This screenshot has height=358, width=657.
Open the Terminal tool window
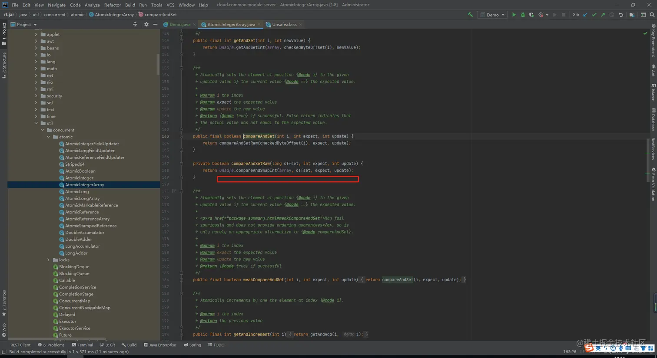coord(83,345)
